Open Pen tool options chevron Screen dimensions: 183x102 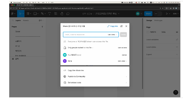tap(45, 14)
